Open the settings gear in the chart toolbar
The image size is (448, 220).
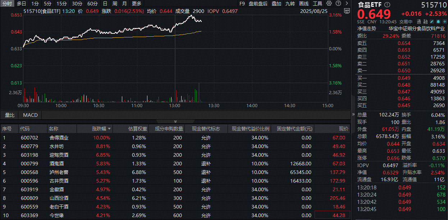329,3
